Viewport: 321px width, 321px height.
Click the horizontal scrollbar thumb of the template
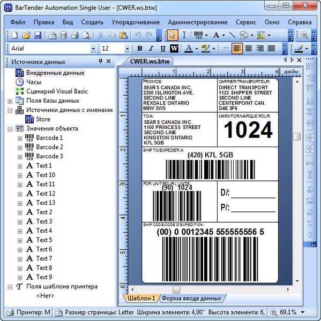pyautogui.click(x=176, y=289)
